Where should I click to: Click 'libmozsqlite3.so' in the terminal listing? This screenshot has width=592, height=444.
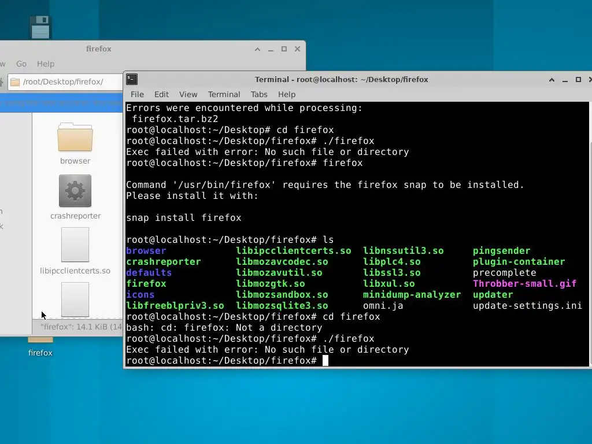pos(282,305)
